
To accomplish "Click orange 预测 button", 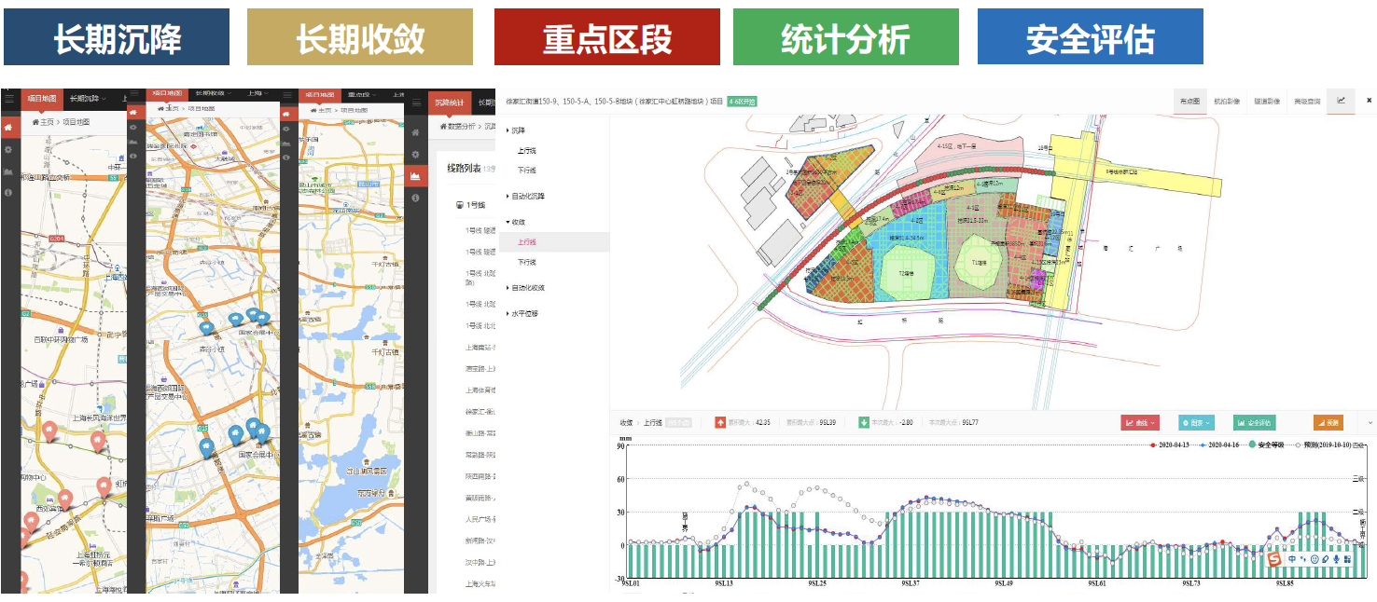I will coord(1327,423).
